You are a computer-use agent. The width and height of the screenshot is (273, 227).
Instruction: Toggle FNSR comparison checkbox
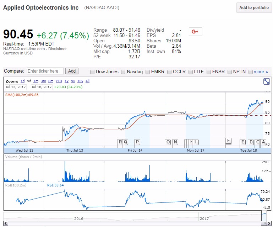point(209,72)
